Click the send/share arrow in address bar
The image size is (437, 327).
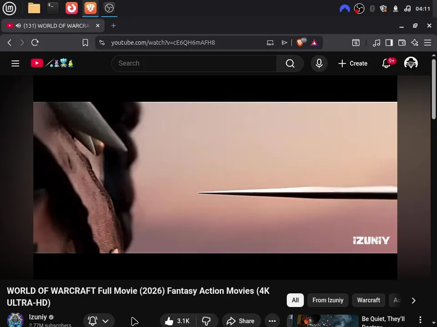[x=284, y=43]
